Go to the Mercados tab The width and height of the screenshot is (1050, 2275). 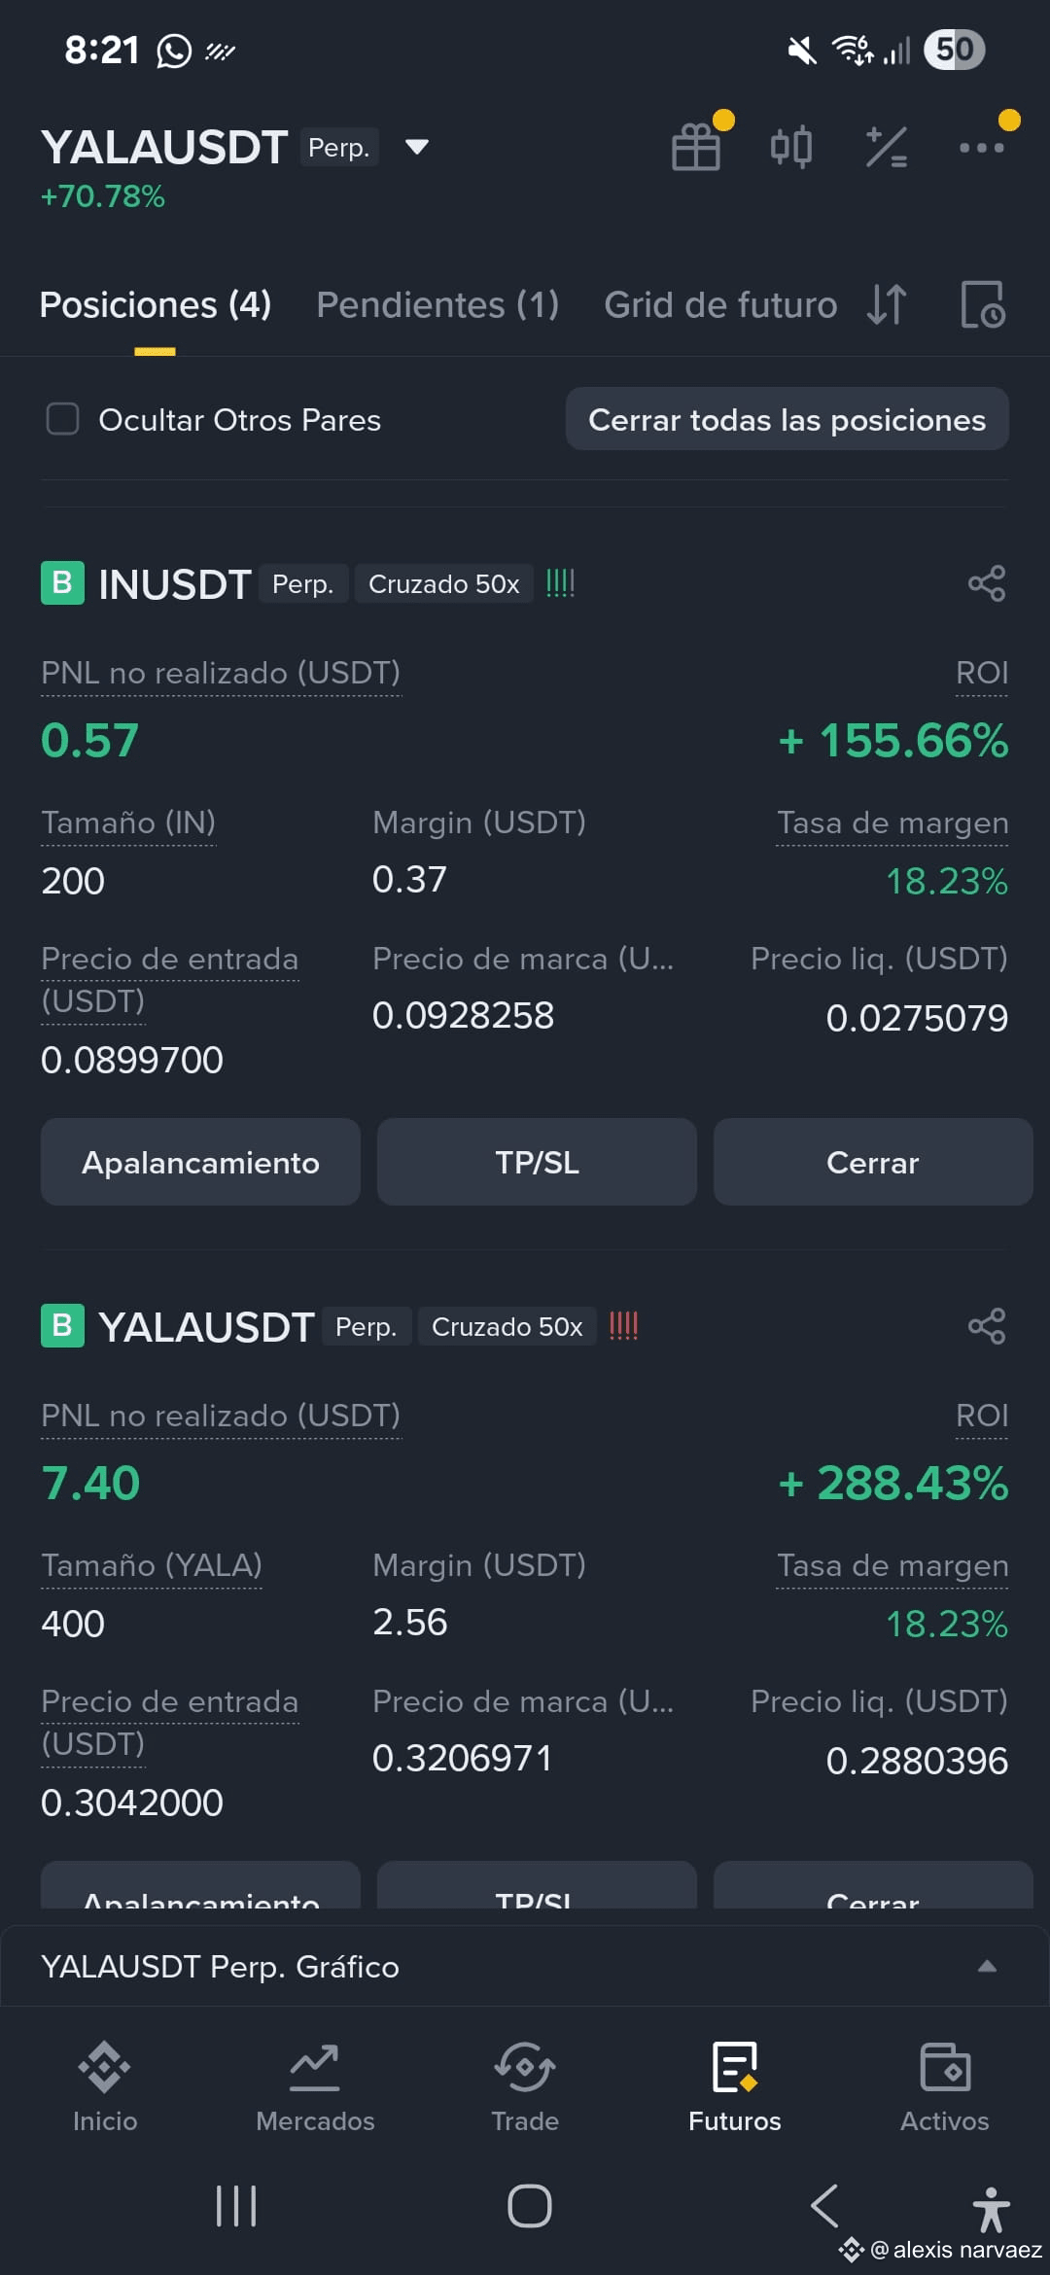point(315,2087)
